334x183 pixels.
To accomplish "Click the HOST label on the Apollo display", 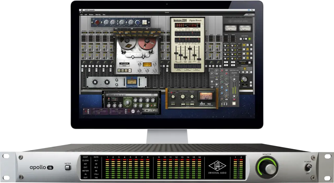I will click(x=85, y=157).
